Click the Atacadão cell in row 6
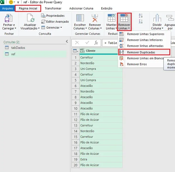The image size is (175, 172). click(x=101, y=86)
